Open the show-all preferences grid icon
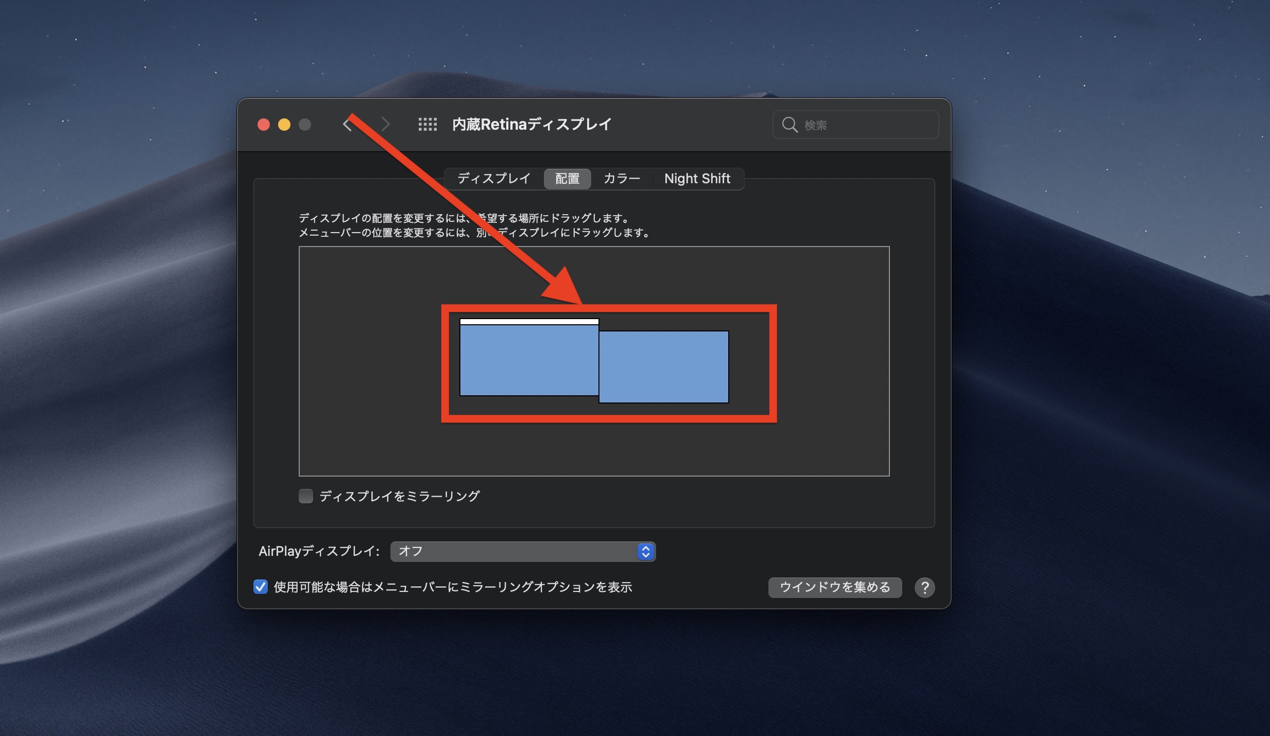 [x=427, y=125]
